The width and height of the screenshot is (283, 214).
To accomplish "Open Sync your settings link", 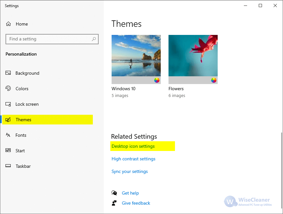I will tap(130, 172).
